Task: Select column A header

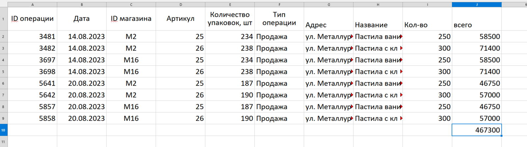Action: pos(32,5)
